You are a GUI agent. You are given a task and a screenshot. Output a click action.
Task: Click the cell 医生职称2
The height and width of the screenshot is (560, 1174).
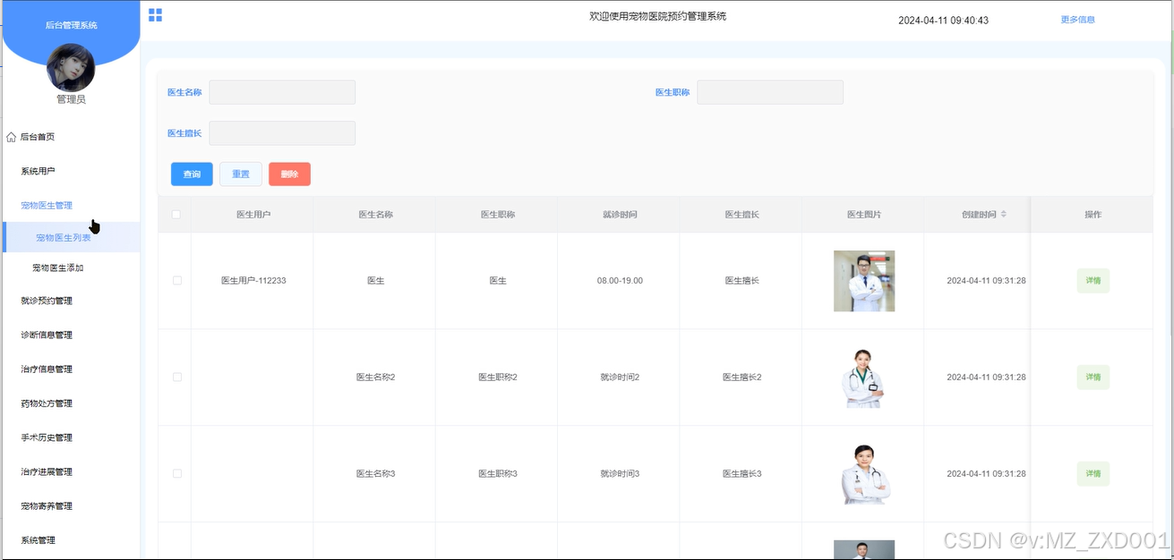498,378
